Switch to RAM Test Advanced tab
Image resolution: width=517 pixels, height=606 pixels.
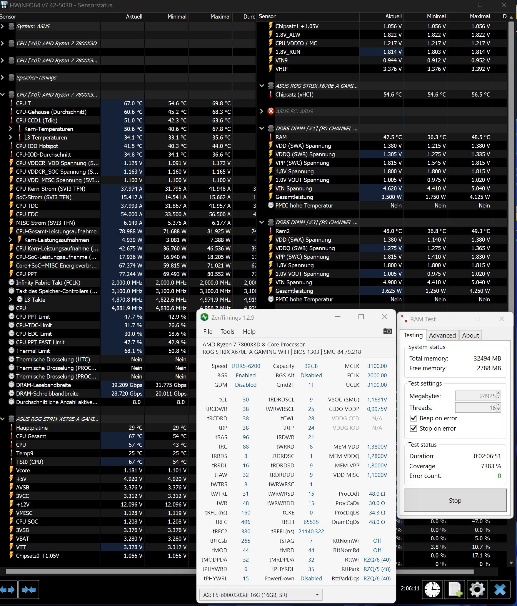pos(442,335)
